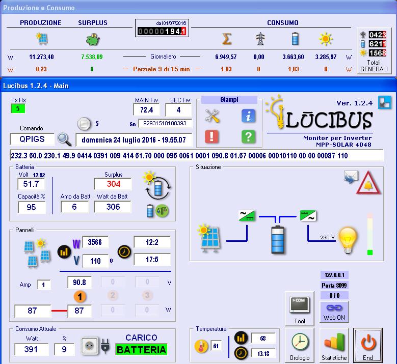Click the Consumo Attuale Watt 391 field

31,349
